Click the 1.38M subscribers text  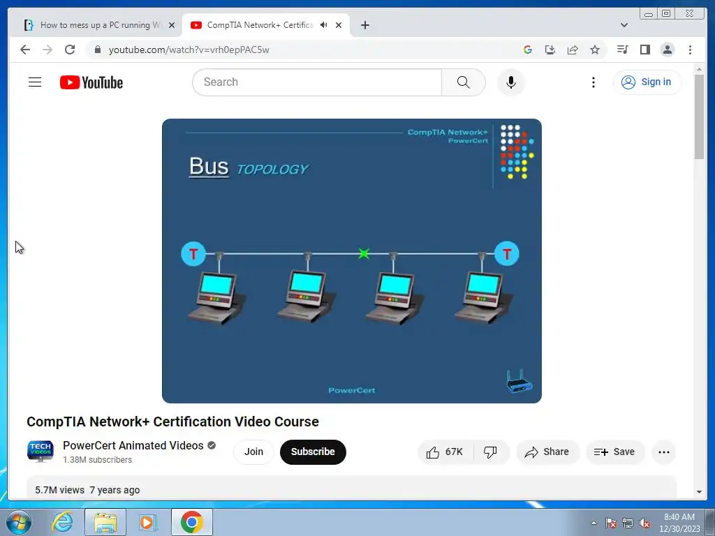(97, 459)
